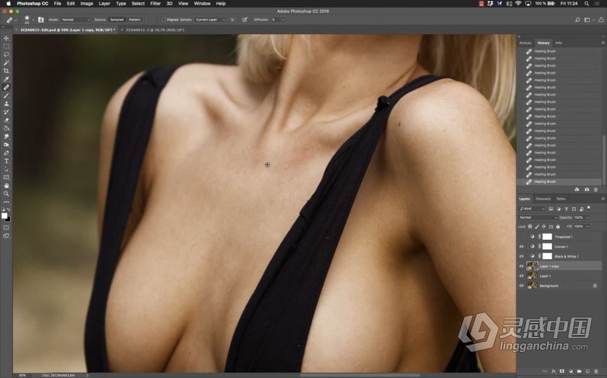The image size is (607, 378).
Task: Lock transparent pixels in Layers panel
Action: click(530, 227)
